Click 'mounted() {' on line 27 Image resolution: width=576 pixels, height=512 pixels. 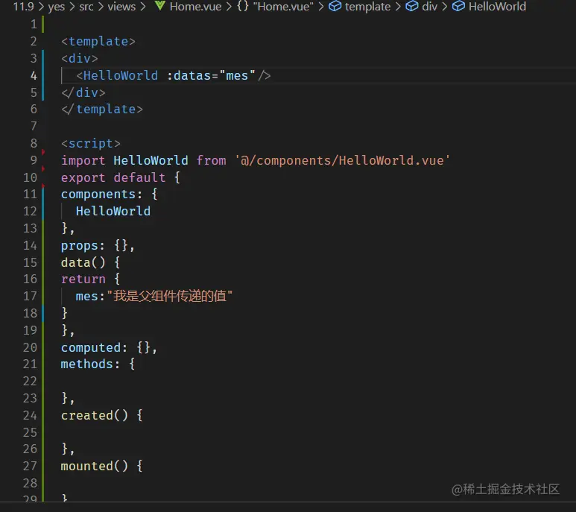point(102,466)
